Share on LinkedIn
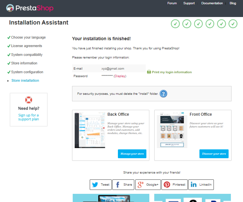This screenshot has height=202, width=243. pos(201,185)
